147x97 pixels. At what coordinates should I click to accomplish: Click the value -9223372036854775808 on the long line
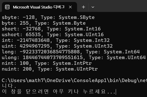click(50, 52)
